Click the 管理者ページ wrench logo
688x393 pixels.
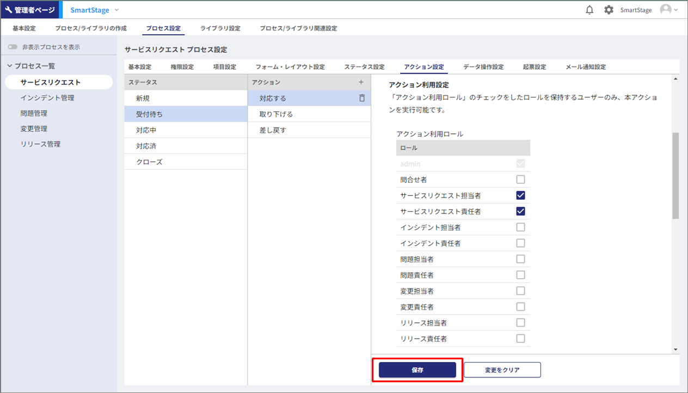[9, 10]
